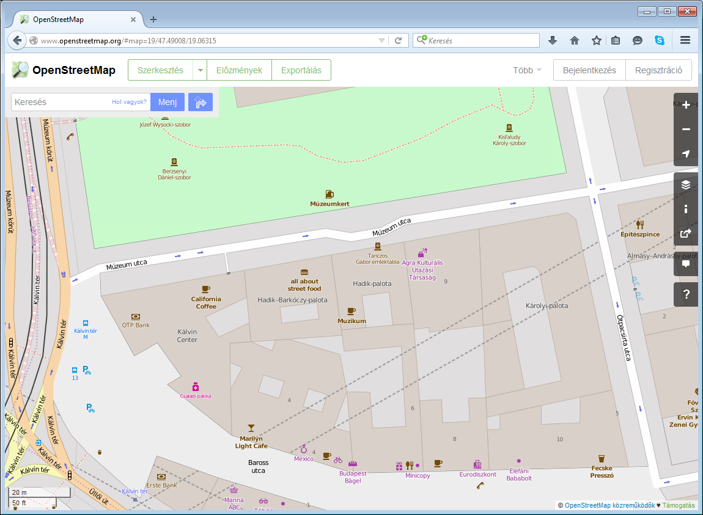Open the map layers panel
The image size is (703, 515).
(x=685, y=184)
